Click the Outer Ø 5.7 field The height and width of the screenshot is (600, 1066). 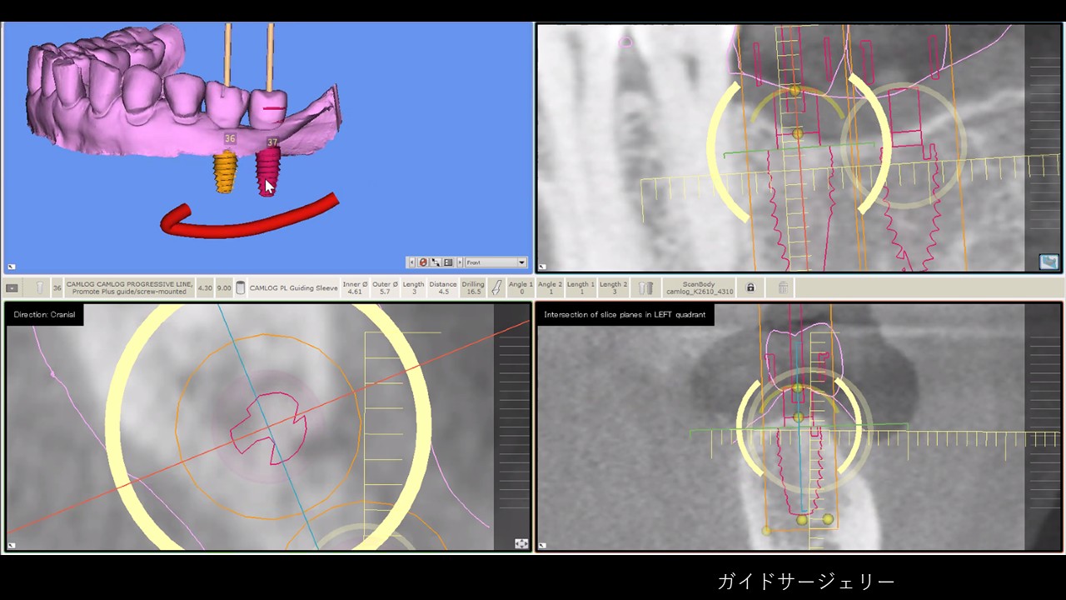point(385,288)
